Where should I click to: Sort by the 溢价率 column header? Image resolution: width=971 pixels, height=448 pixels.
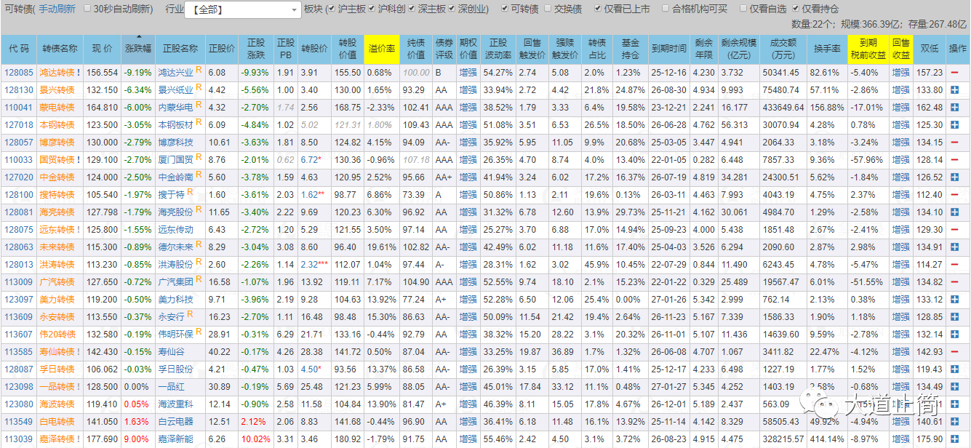381,49
